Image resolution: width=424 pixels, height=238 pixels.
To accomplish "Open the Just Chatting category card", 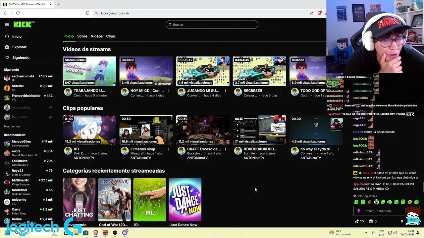I will click(x=79, y=200).
